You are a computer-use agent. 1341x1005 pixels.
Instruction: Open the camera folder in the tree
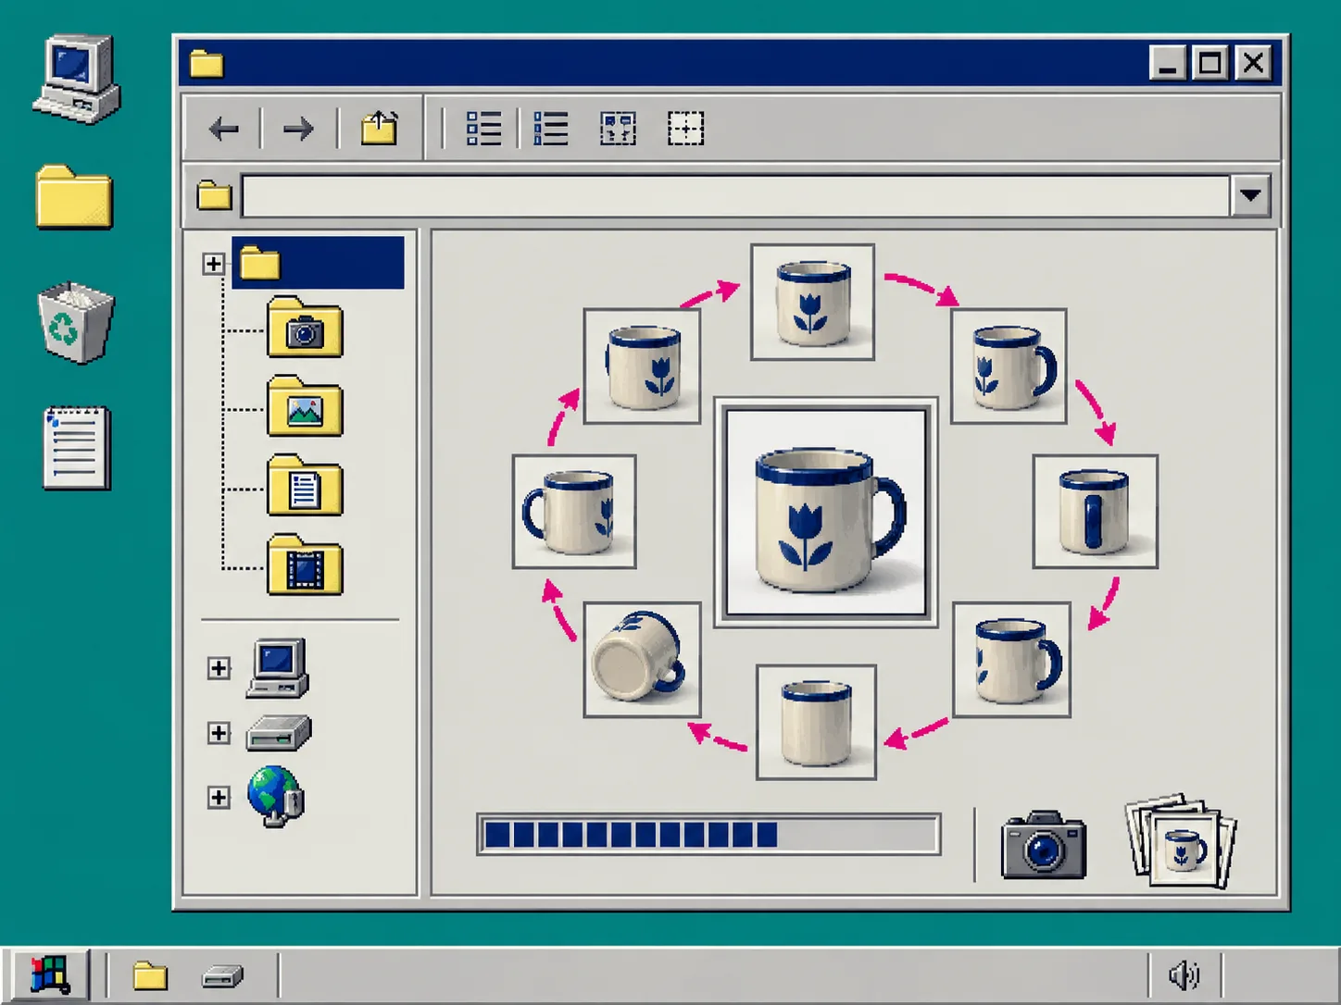(305, 328)
